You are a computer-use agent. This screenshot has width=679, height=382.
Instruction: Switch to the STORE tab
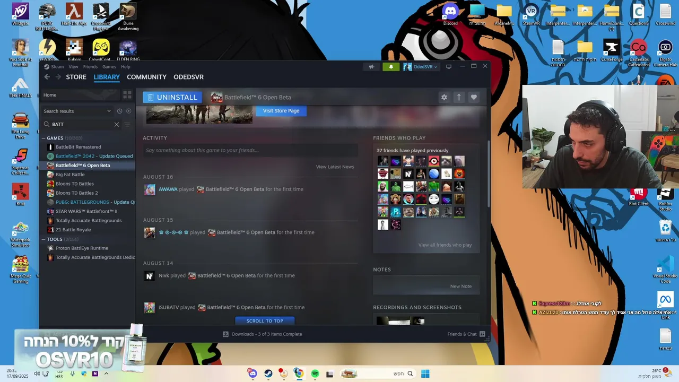[76, 77]
